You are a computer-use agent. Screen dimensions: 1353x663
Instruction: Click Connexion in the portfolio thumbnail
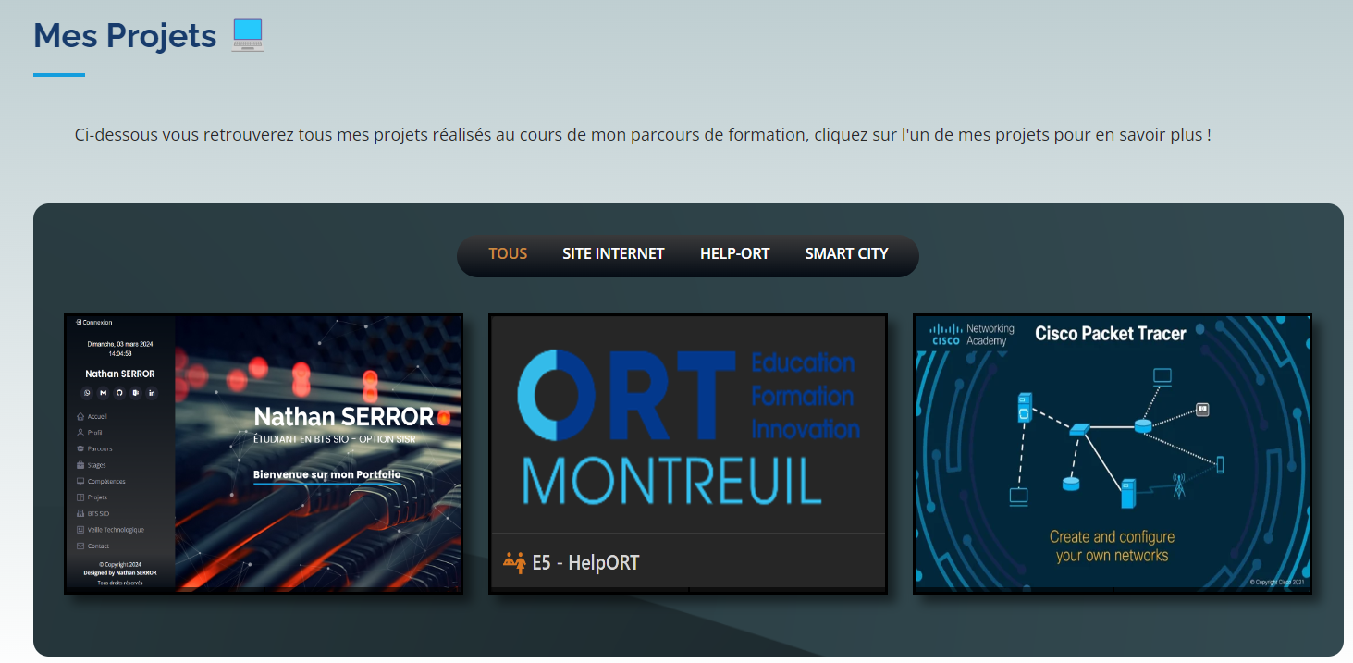point(95,323)
